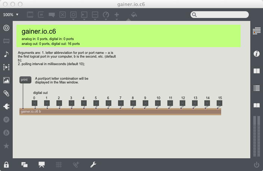Screen dimensions: 263x171
Task: Toggle digital out 5 checkbox
Action: pyautogui.click(x=96, y=103)
